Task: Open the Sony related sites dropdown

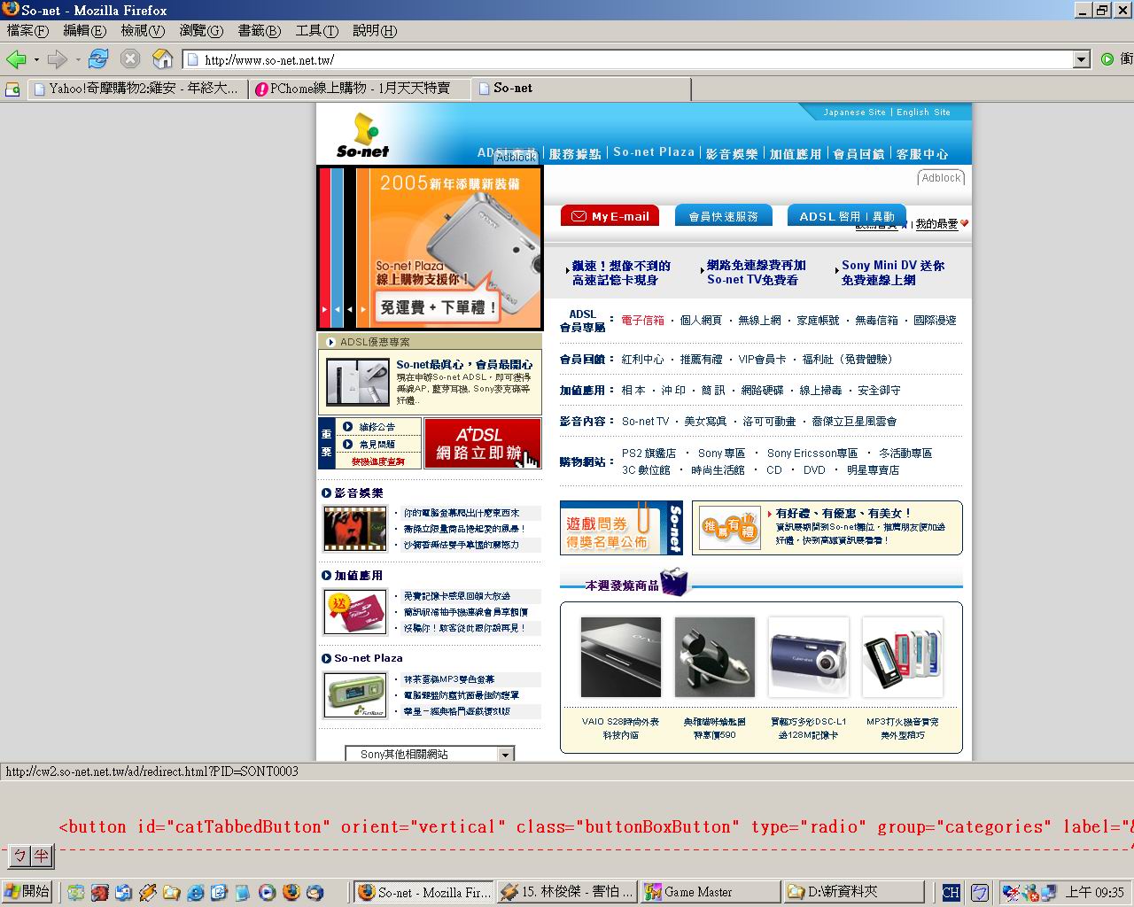Action: pyautogui.click(x=505, y=755)
